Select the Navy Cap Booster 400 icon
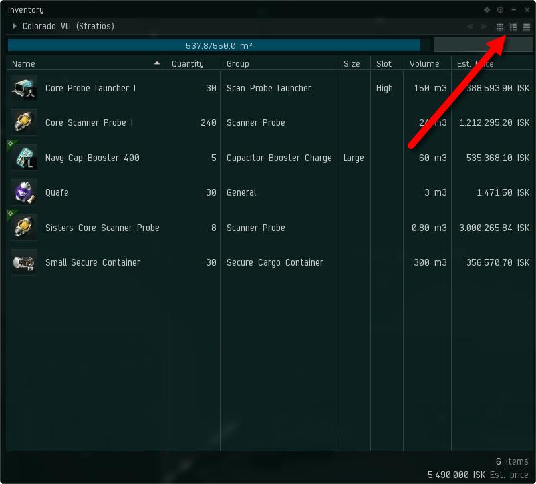The height and width of the screenshot is (484, 536). click(23, 158)
